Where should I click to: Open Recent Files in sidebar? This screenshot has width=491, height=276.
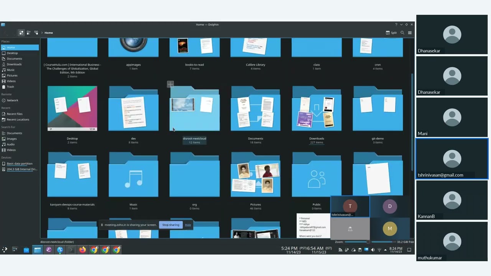click(x=20, y=114)
